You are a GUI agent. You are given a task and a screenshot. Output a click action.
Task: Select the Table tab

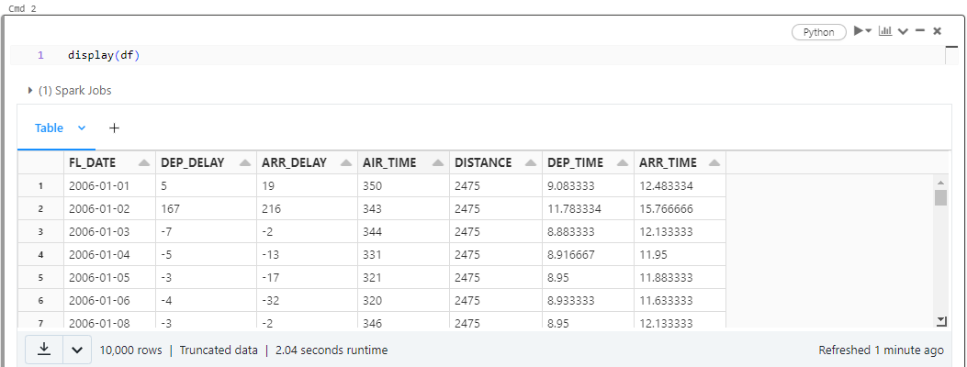coord(49,128)
